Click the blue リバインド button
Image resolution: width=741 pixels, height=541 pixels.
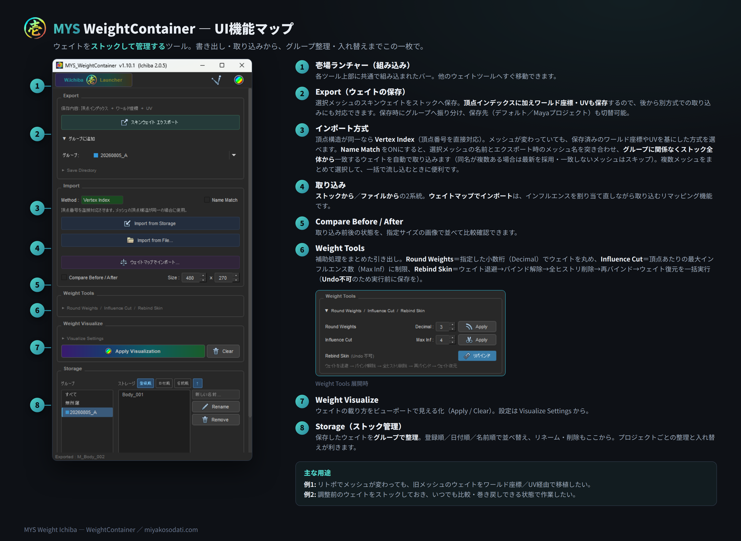tap(477, 356)
